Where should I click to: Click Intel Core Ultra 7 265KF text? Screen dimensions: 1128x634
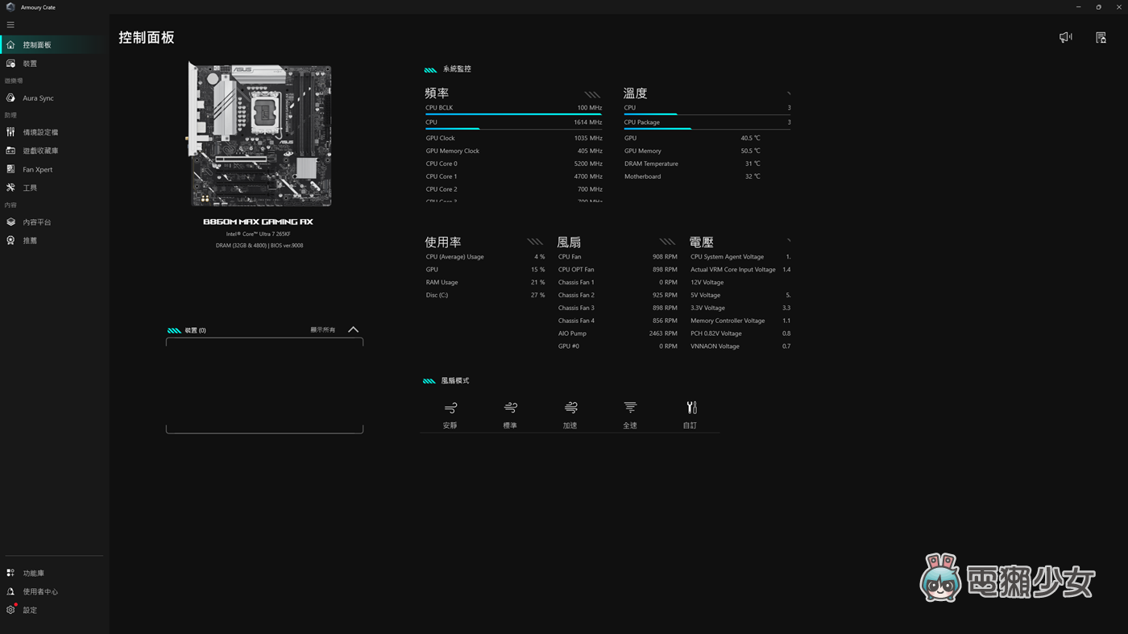coord(258,234)
